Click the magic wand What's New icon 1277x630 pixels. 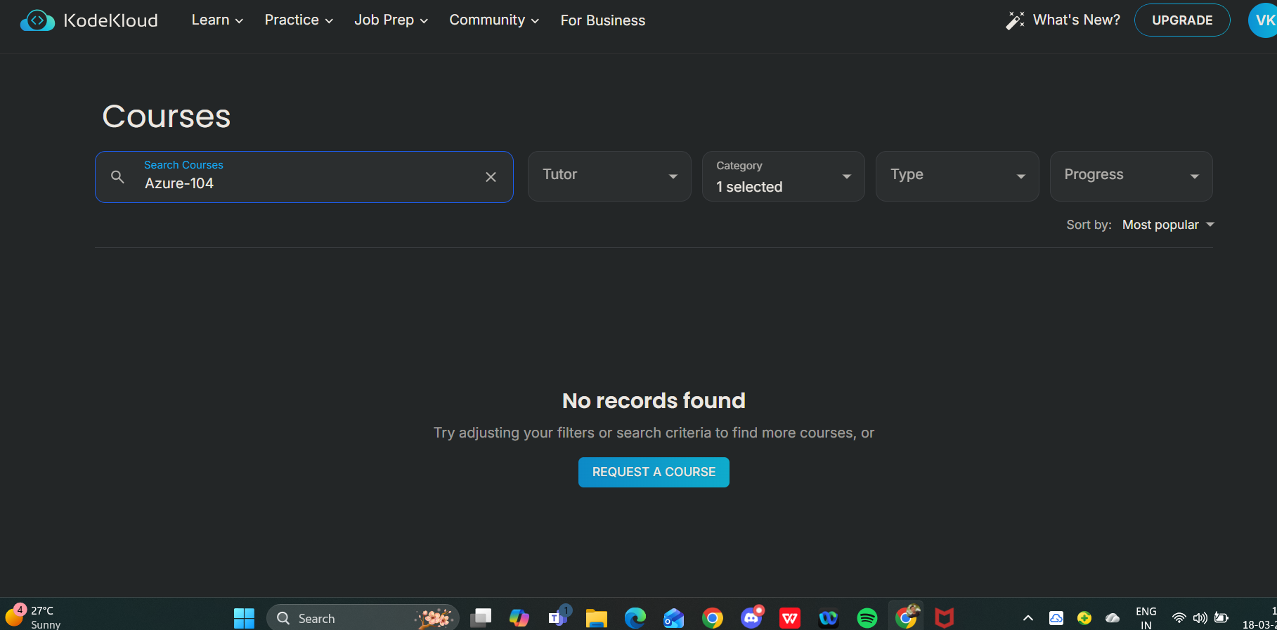(1015, 20)
